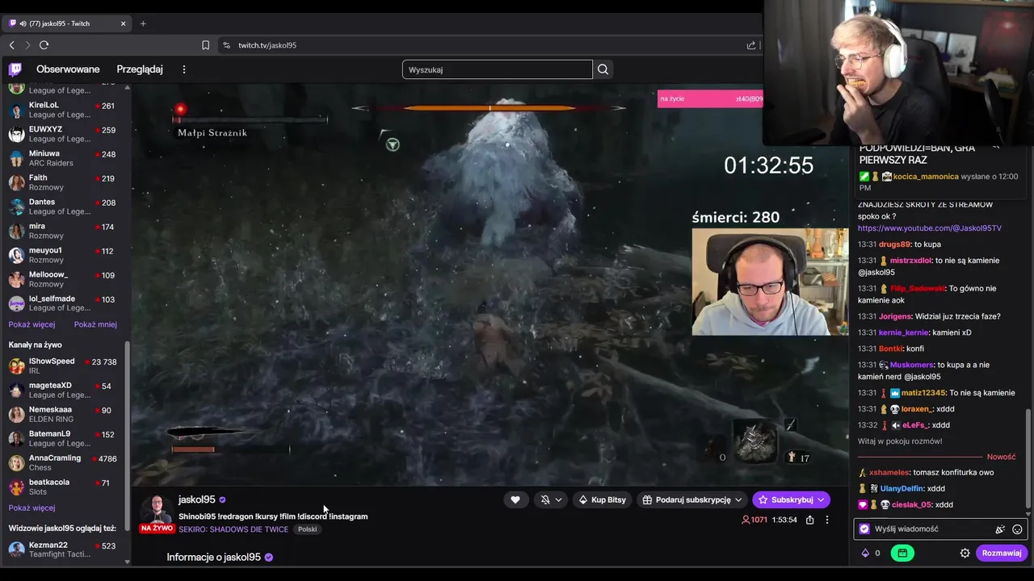Open the Obserwowane tab
The width and height of the screenshot is (1034, 581).
[68, 69]
